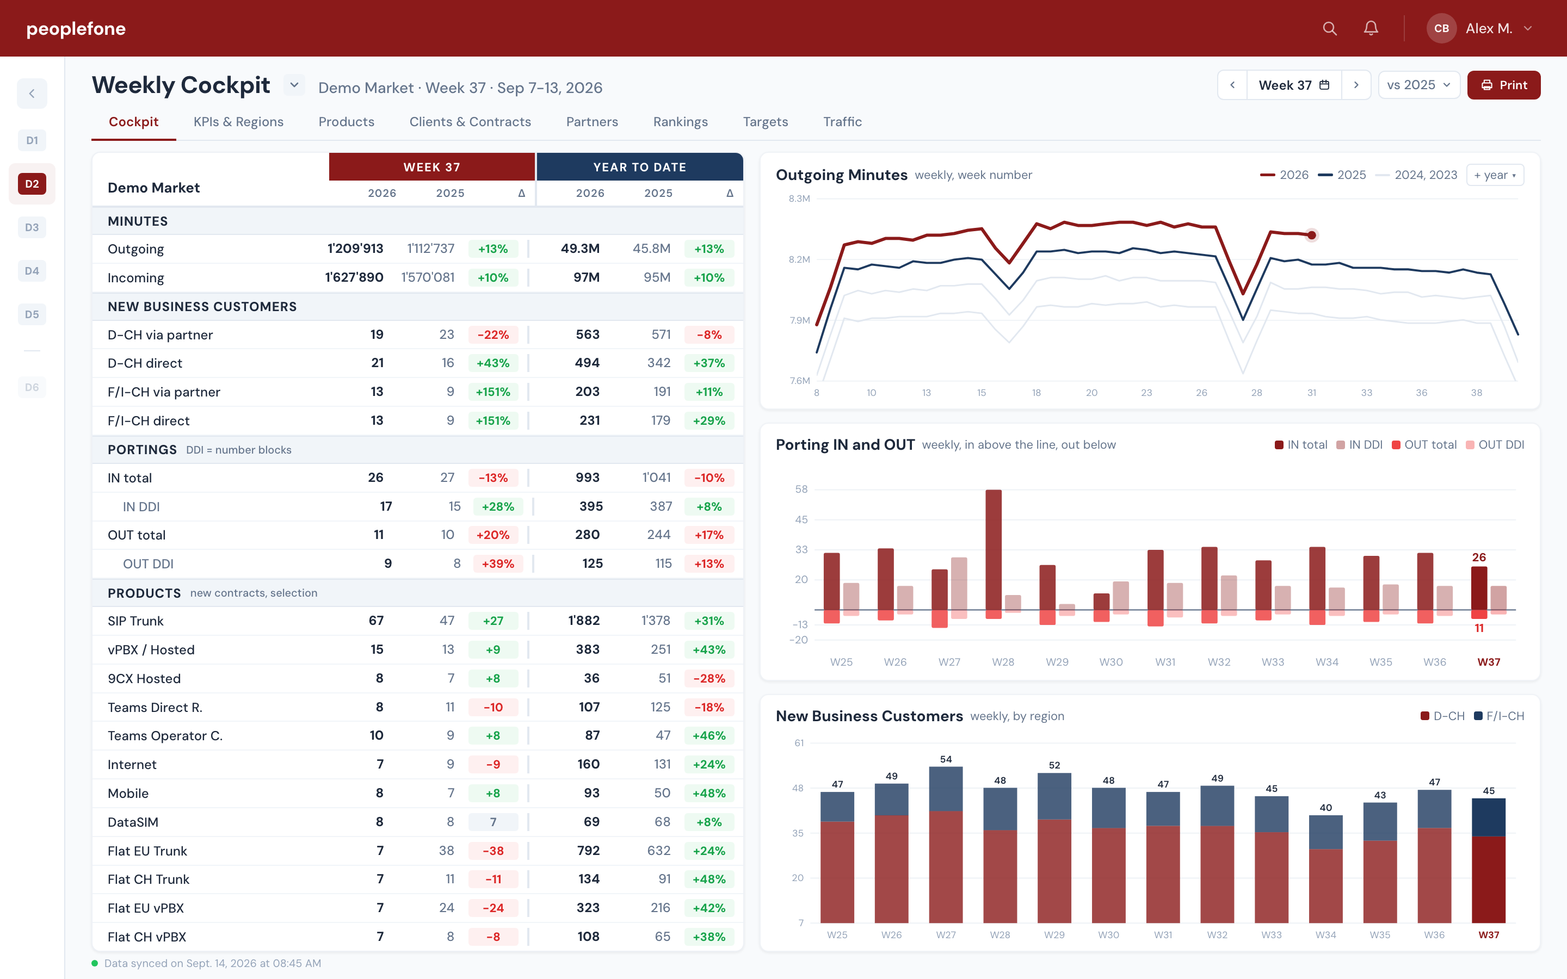The height and width of the screenshot is (979, 1567).
Task: Toggle the 2025 line legend
Action: (1342, 175)
